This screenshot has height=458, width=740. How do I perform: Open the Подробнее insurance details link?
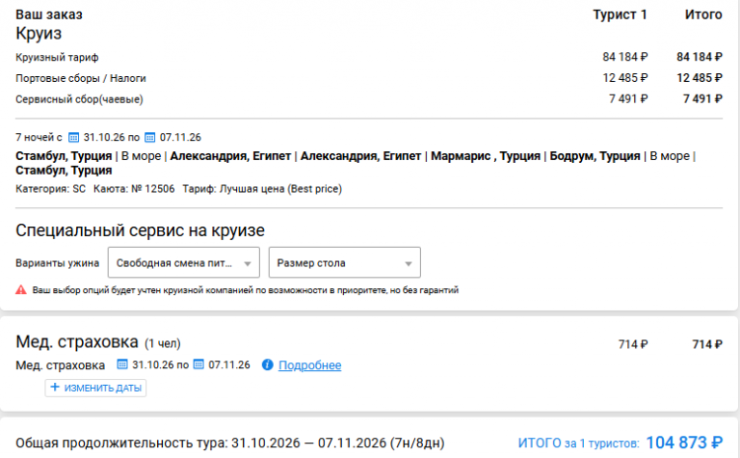(309, 365)
